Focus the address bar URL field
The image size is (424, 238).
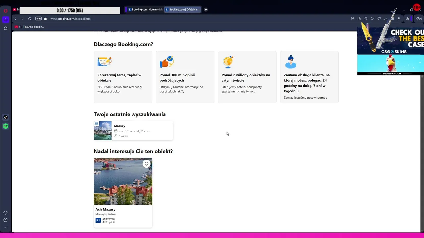pos(199,19)
